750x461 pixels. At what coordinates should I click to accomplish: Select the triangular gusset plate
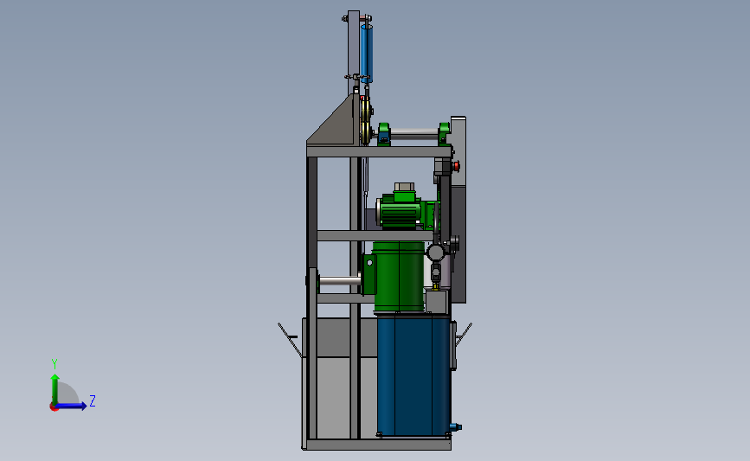(x=337, y=124)
